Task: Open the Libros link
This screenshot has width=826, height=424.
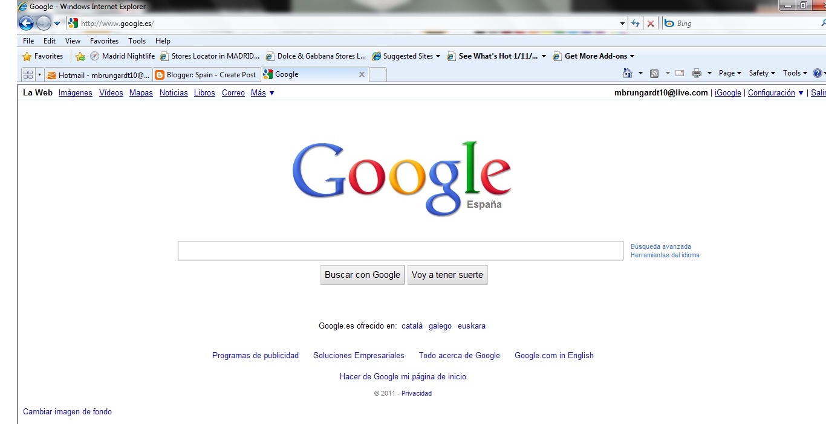Action: point(204,93)
